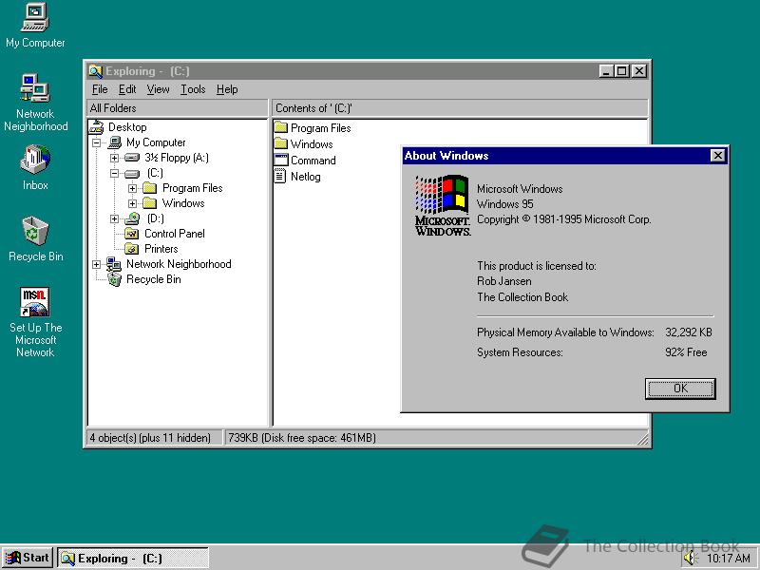Screen dimensions: 760x570
Task: Open the Start menu
Action: click(27, 558)
